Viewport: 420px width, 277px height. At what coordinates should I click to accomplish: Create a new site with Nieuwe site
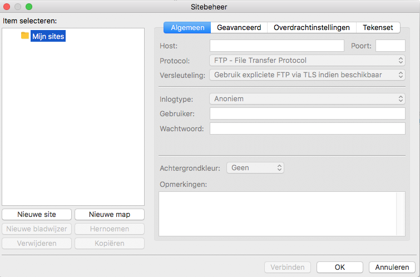(37, 215)
